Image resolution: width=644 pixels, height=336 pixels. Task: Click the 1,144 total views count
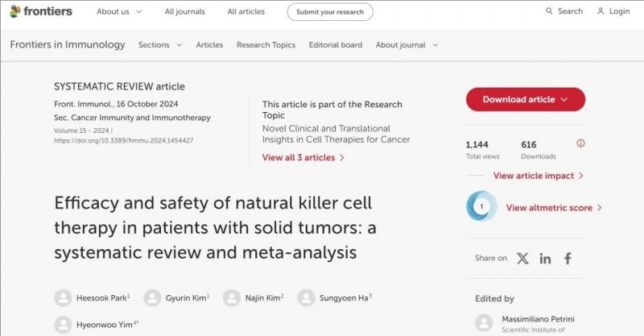[x=477, y=145]
